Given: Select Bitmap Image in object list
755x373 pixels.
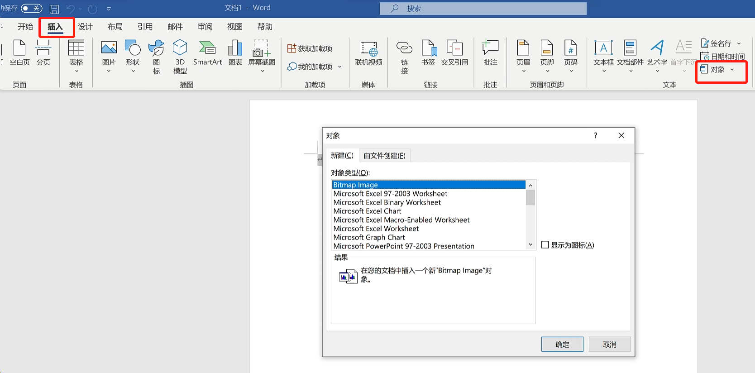Looking at the screenshot, I should (428, 185).
